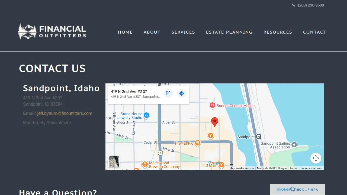
Task: Switch to satellite imagery thumbnail
Action: [x=114, y=162]
